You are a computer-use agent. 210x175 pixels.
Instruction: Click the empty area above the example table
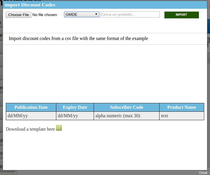[x=105, y=73]
